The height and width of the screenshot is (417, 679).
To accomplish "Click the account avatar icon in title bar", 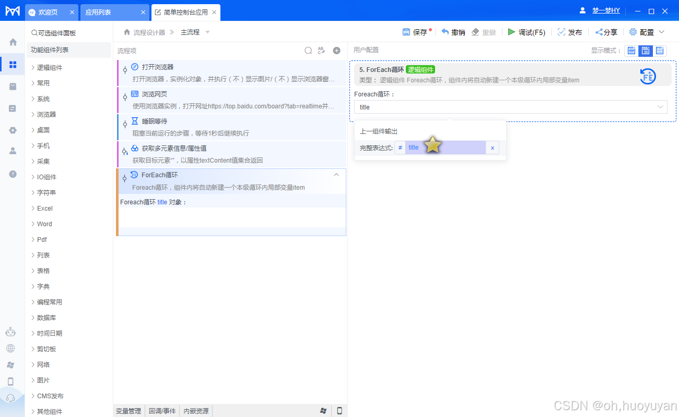I will click(x=583, y=10).
